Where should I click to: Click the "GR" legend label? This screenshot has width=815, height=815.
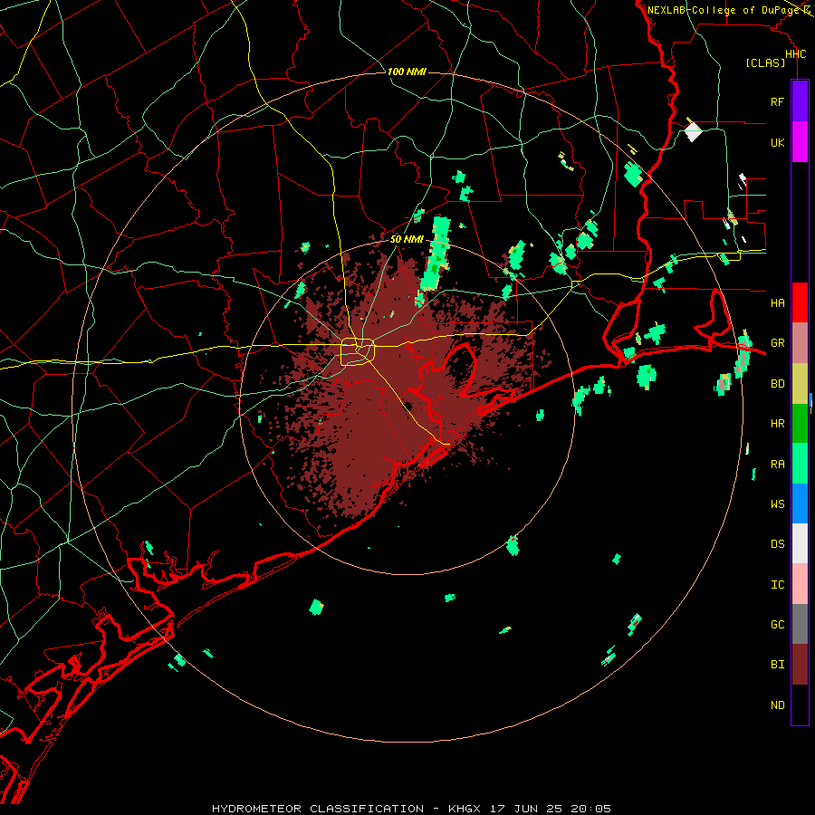click(x=777, y=343)
